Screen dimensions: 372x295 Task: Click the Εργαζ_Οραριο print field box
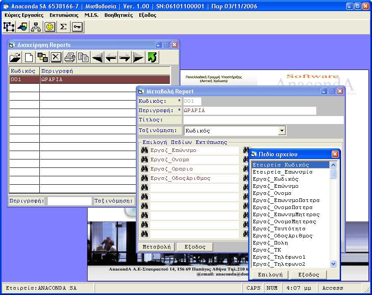[x=194, y=169]
